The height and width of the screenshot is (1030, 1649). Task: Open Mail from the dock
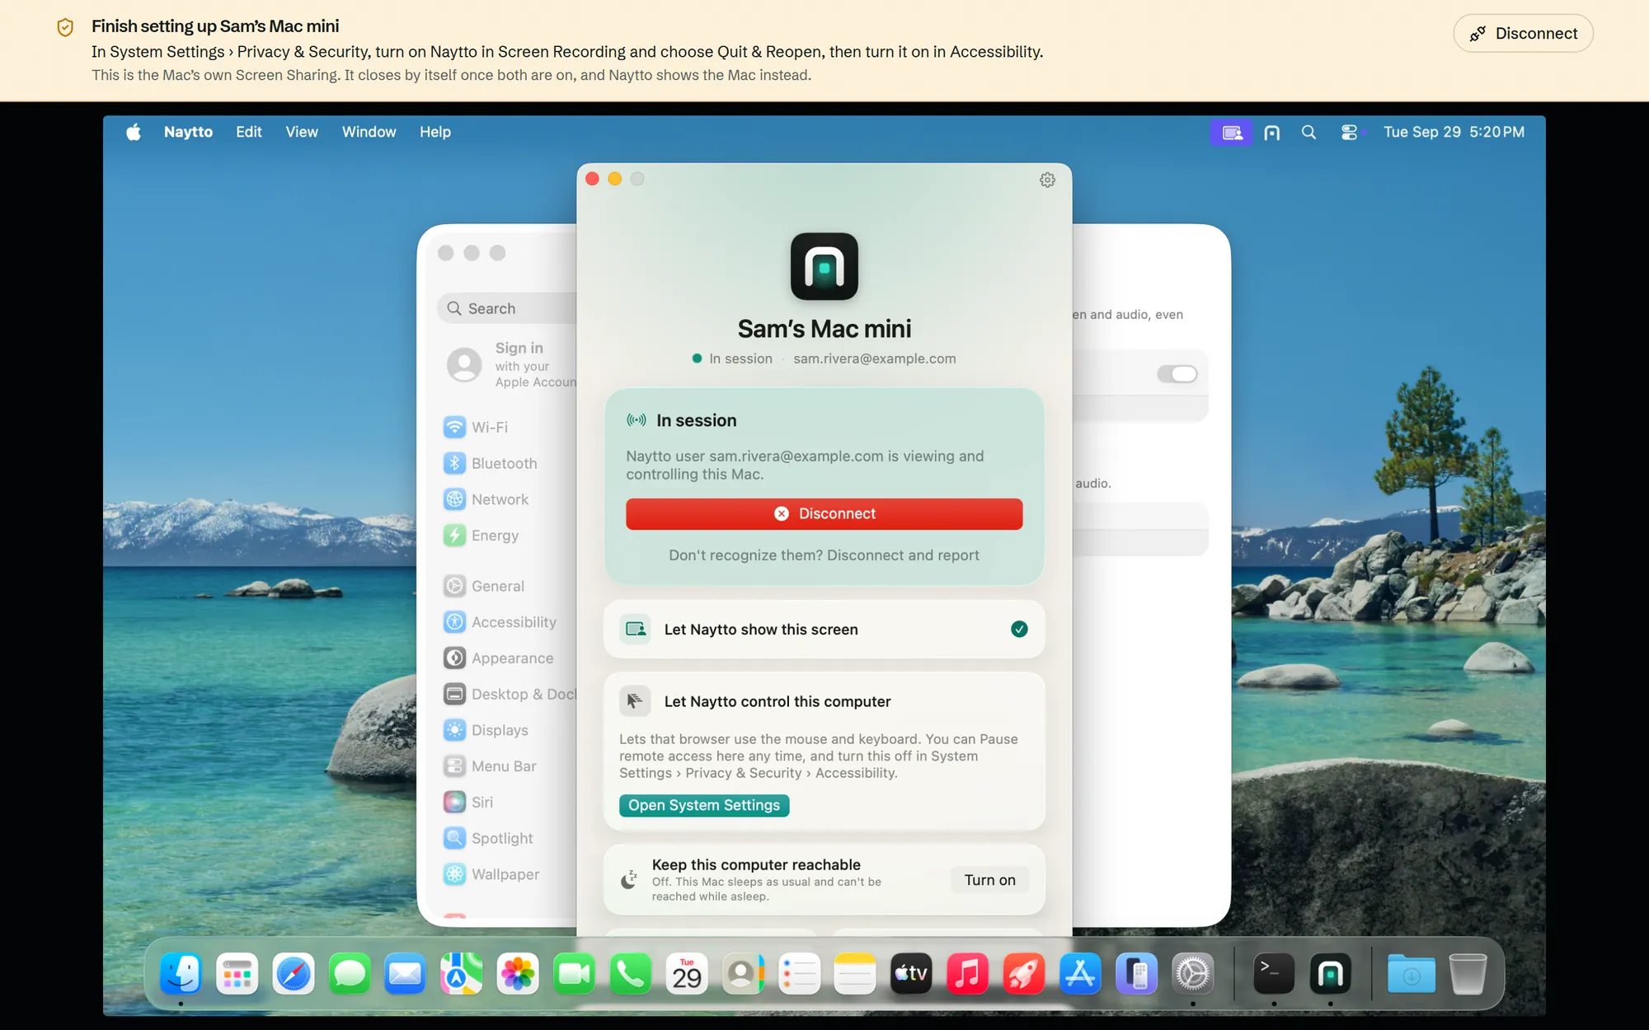(406, 975)
